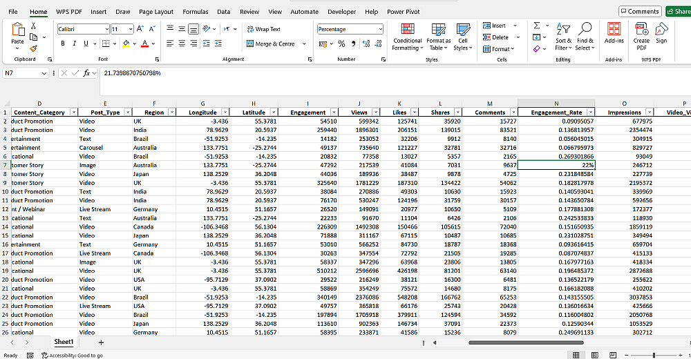Expand the Calibri font name dropdown
The image size is (691, 359).
106,29
